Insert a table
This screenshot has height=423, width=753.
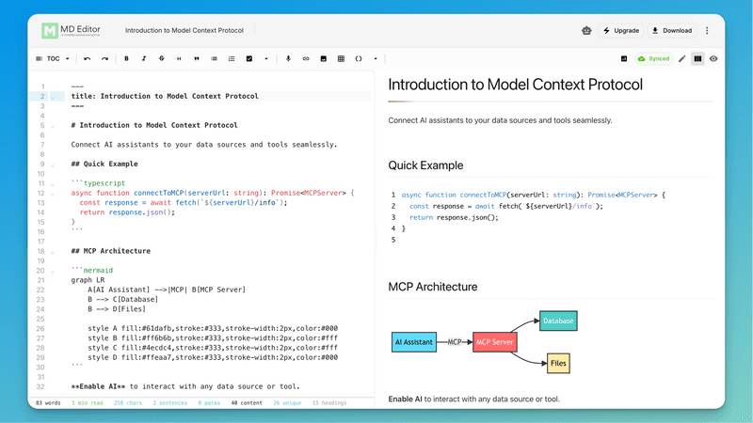341,58
